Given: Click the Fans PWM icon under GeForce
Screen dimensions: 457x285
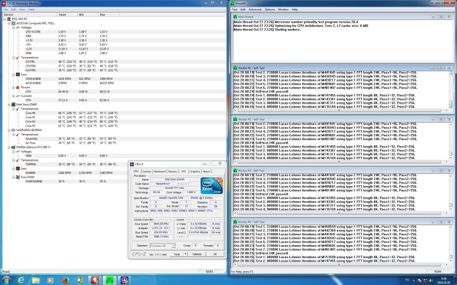Looking at the screenshot, I should 18,177.
